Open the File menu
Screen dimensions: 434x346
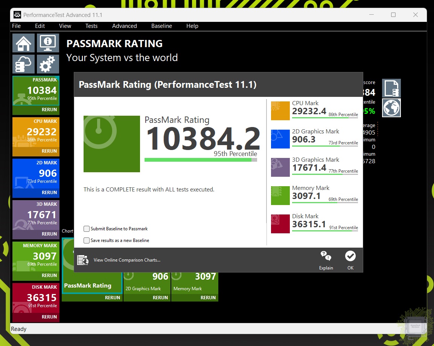(16, 26)
